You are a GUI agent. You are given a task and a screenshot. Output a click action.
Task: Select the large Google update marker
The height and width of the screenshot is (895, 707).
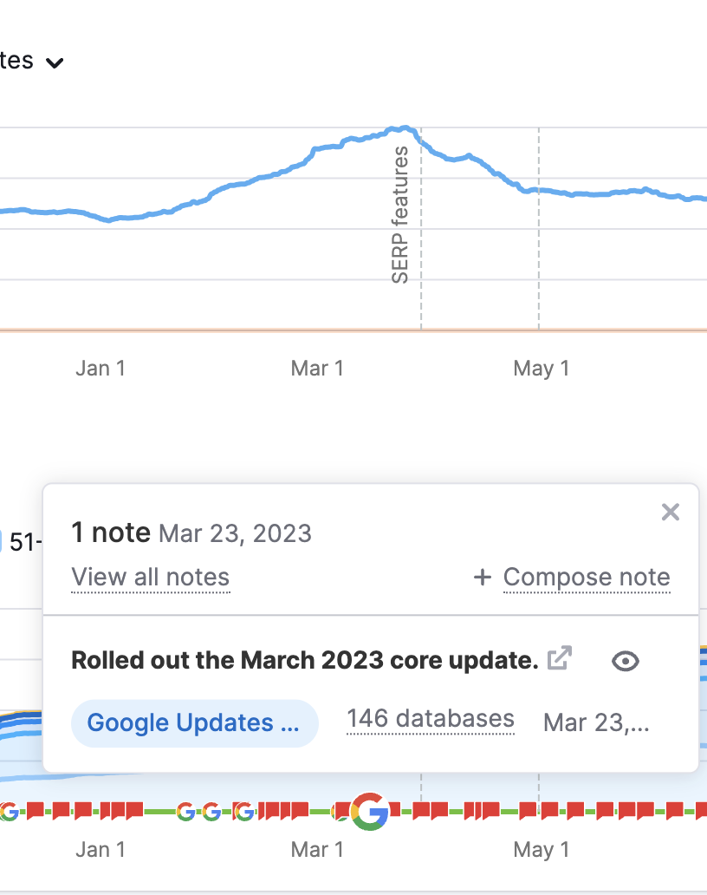tap(370, 811)
